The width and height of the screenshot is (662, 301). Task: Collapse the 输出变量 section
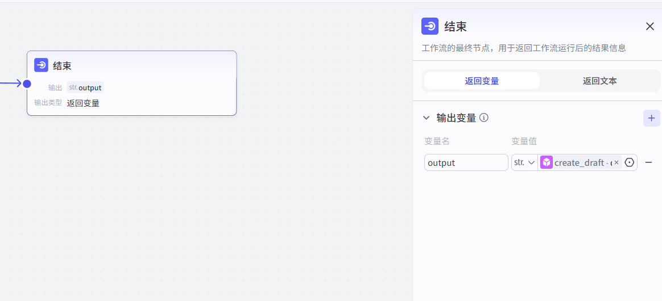pos(427,118)
